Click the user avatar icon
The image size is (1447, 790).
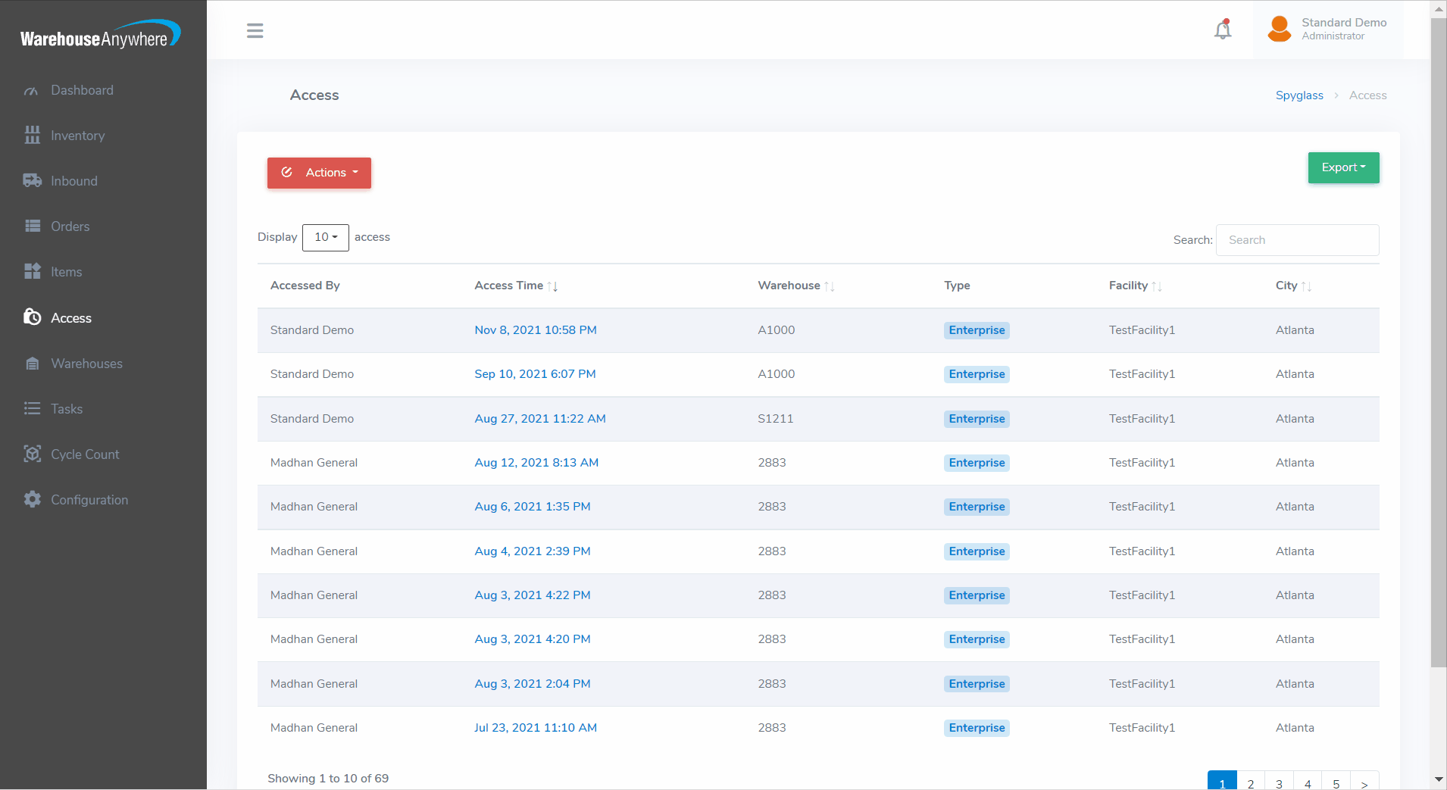coord(1279,30)
